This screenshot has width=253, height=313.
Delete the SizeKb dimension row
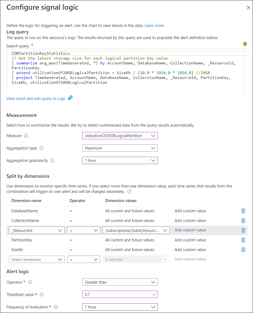tap(243, 250)
